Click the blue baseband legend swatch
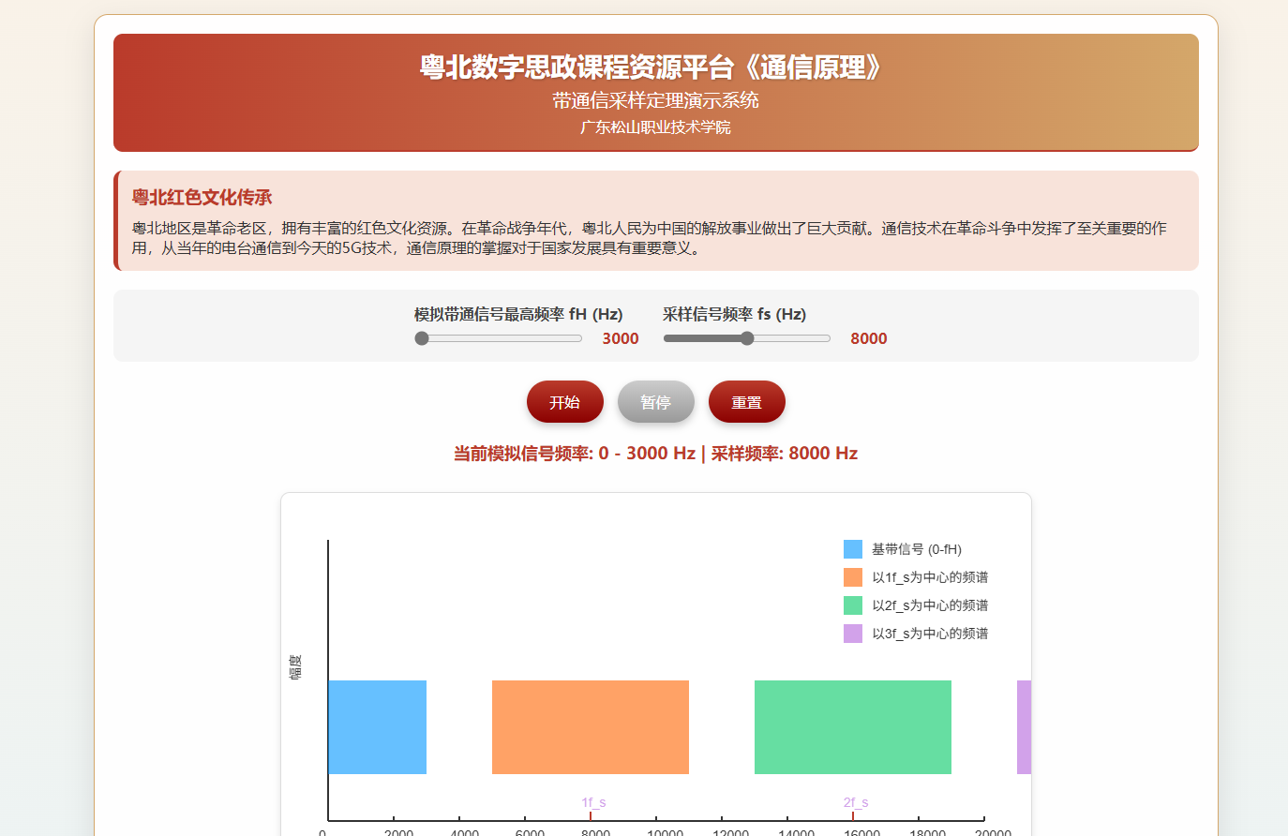Screen dimensions: 1288x836 852,549
